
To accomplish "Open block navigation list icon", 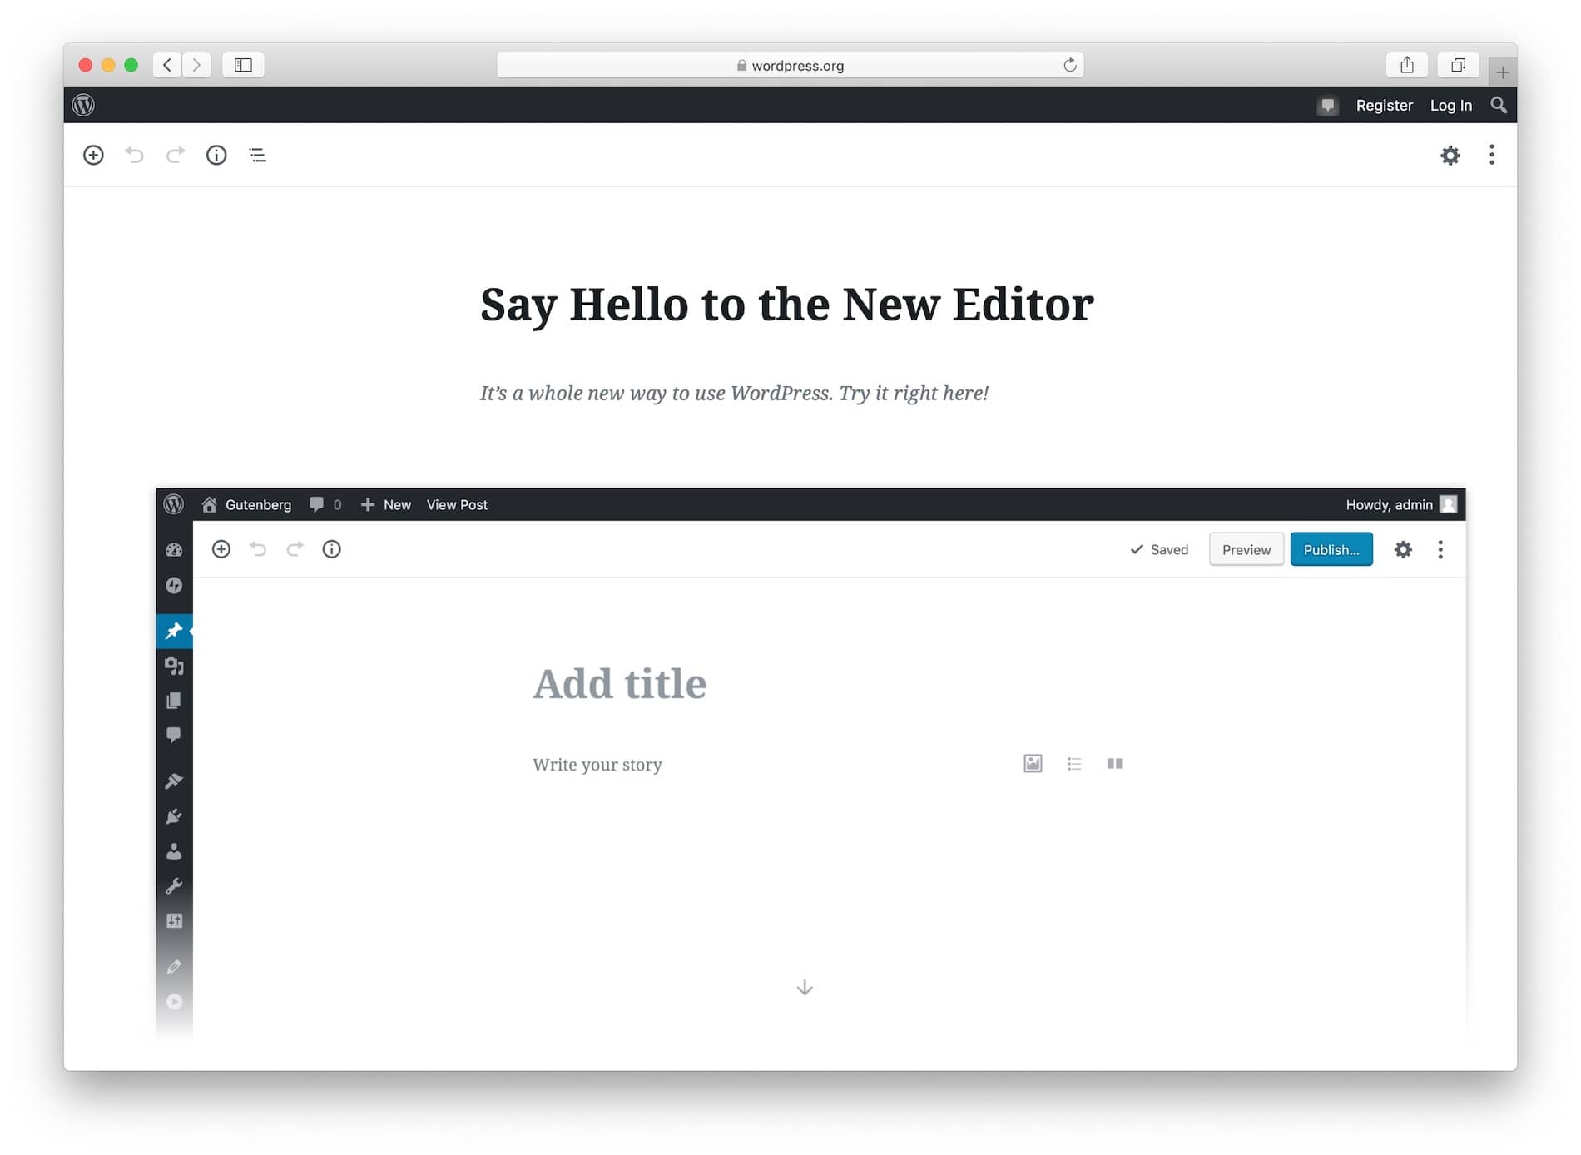I will tap(257, 155).
